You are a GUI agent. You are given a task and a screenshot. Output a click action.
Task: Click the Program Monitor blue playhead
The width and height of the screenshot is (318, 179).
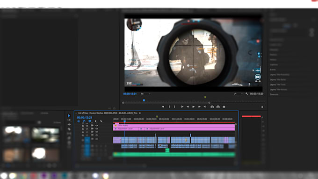(x=144, y=100)
